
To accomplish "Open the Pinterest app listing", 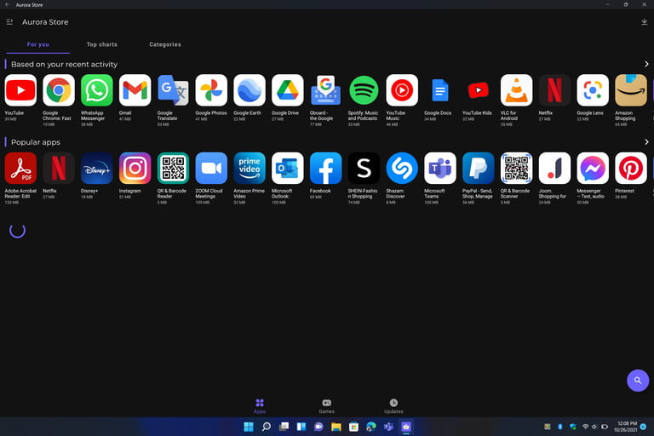I will 631,168.
